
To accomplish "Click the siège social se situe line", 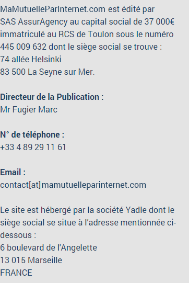I will click(88, 222).
